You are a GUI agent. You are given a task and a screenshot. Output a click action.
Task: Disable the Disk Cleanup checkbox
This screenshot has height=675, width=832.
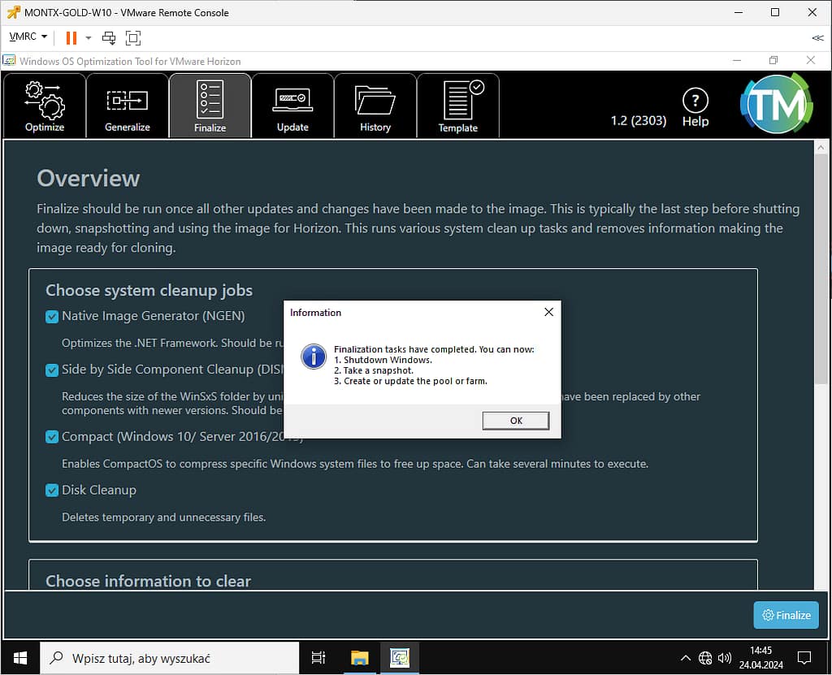click(52, 490)
